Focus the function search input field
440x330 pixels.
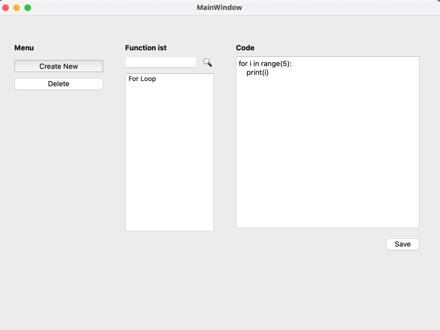(x=161, y=63)
